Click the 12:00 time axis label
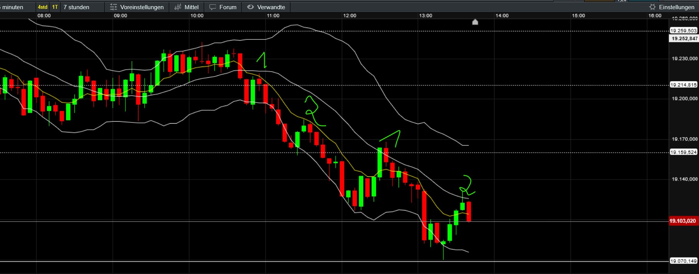This screenshot has height=274, width=699. (349, 16)
